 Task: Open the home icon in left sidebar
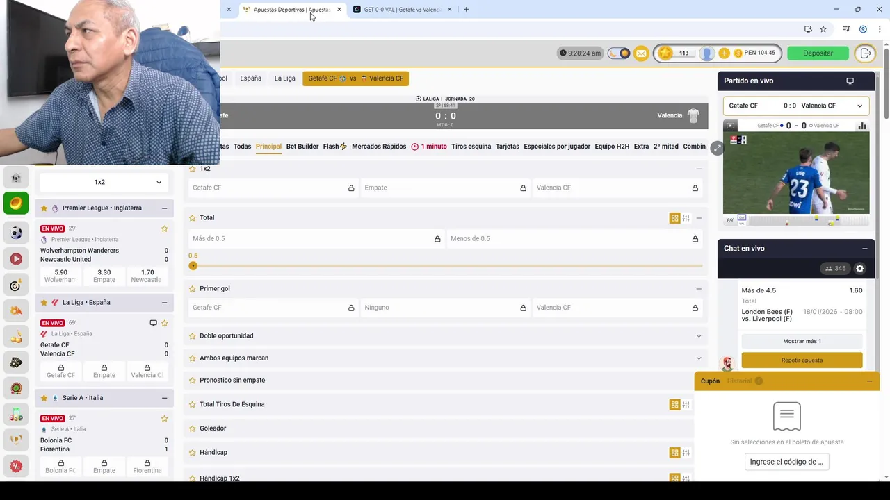(16, 177)
